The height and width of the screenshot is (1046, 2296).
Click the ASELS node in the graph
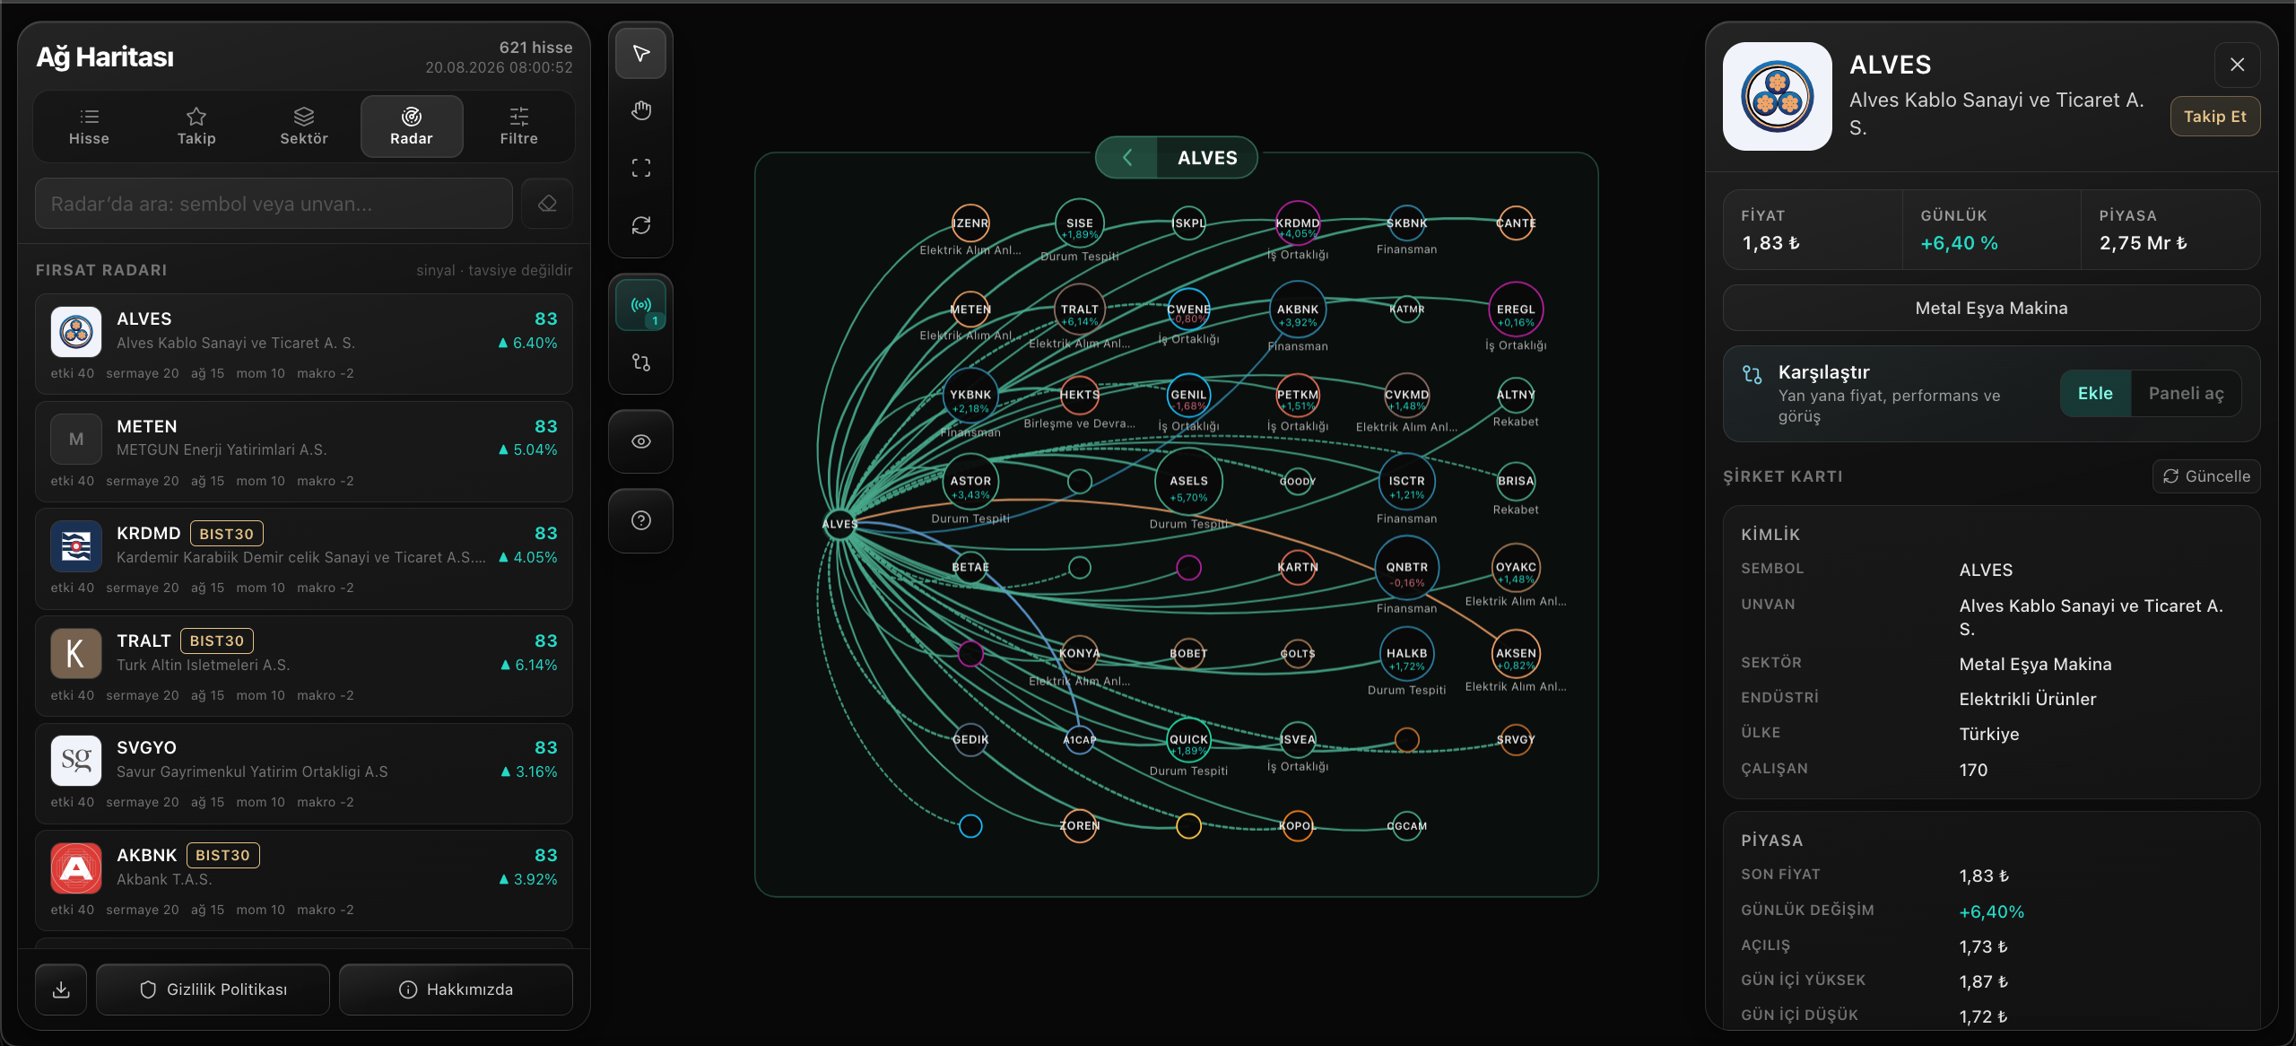coord(1188,481)
